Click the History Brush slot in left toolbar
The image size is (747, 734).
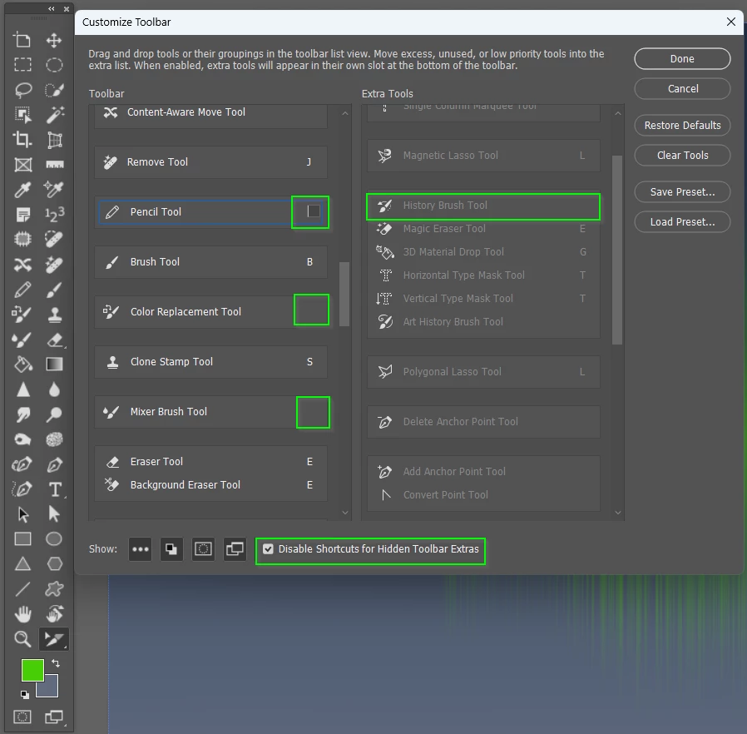[x=54, y=639]
